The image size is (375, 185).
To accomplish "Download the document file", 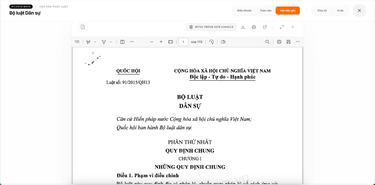I will pyautogui.click(x=243, y=27).
